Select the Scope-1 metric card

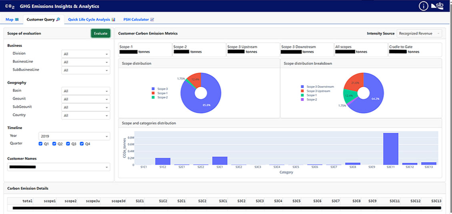click(145, 50)
